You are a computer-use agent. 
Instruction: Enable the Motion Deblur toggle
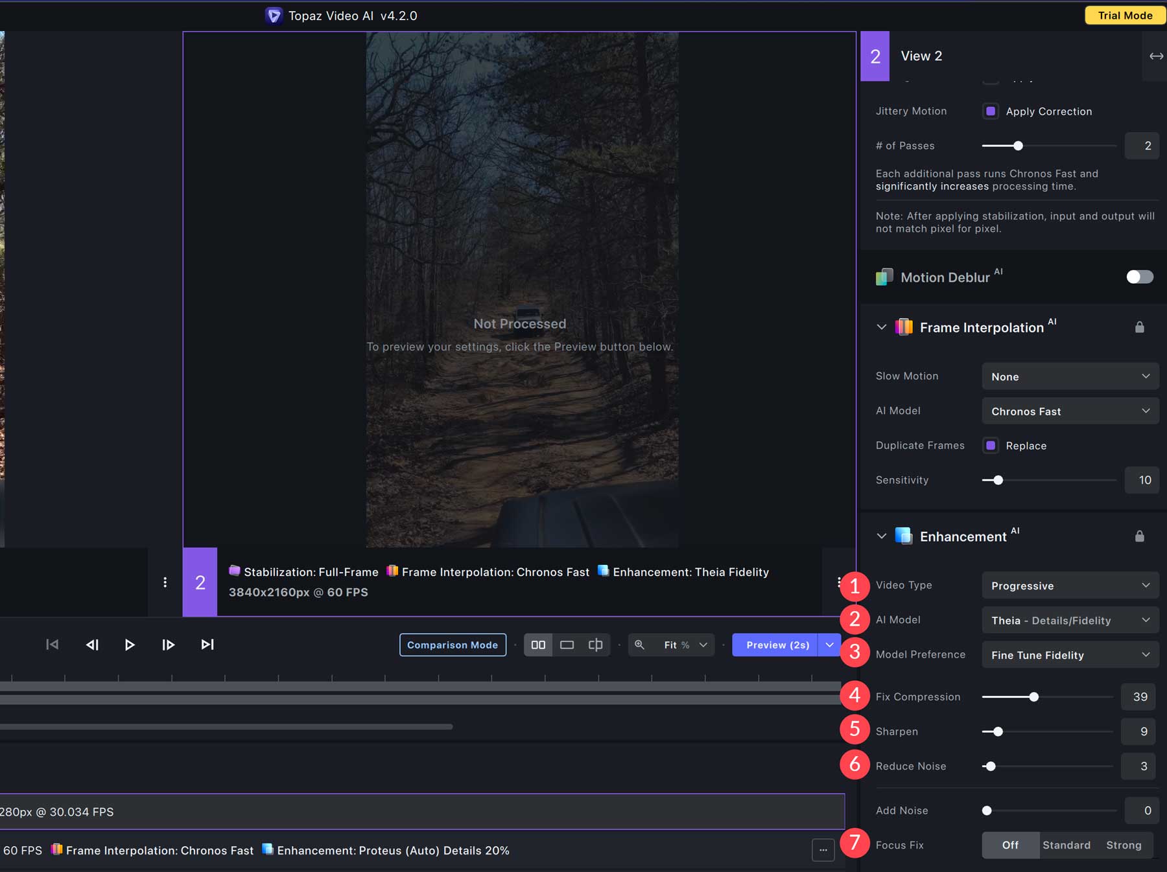(1138, 277)
